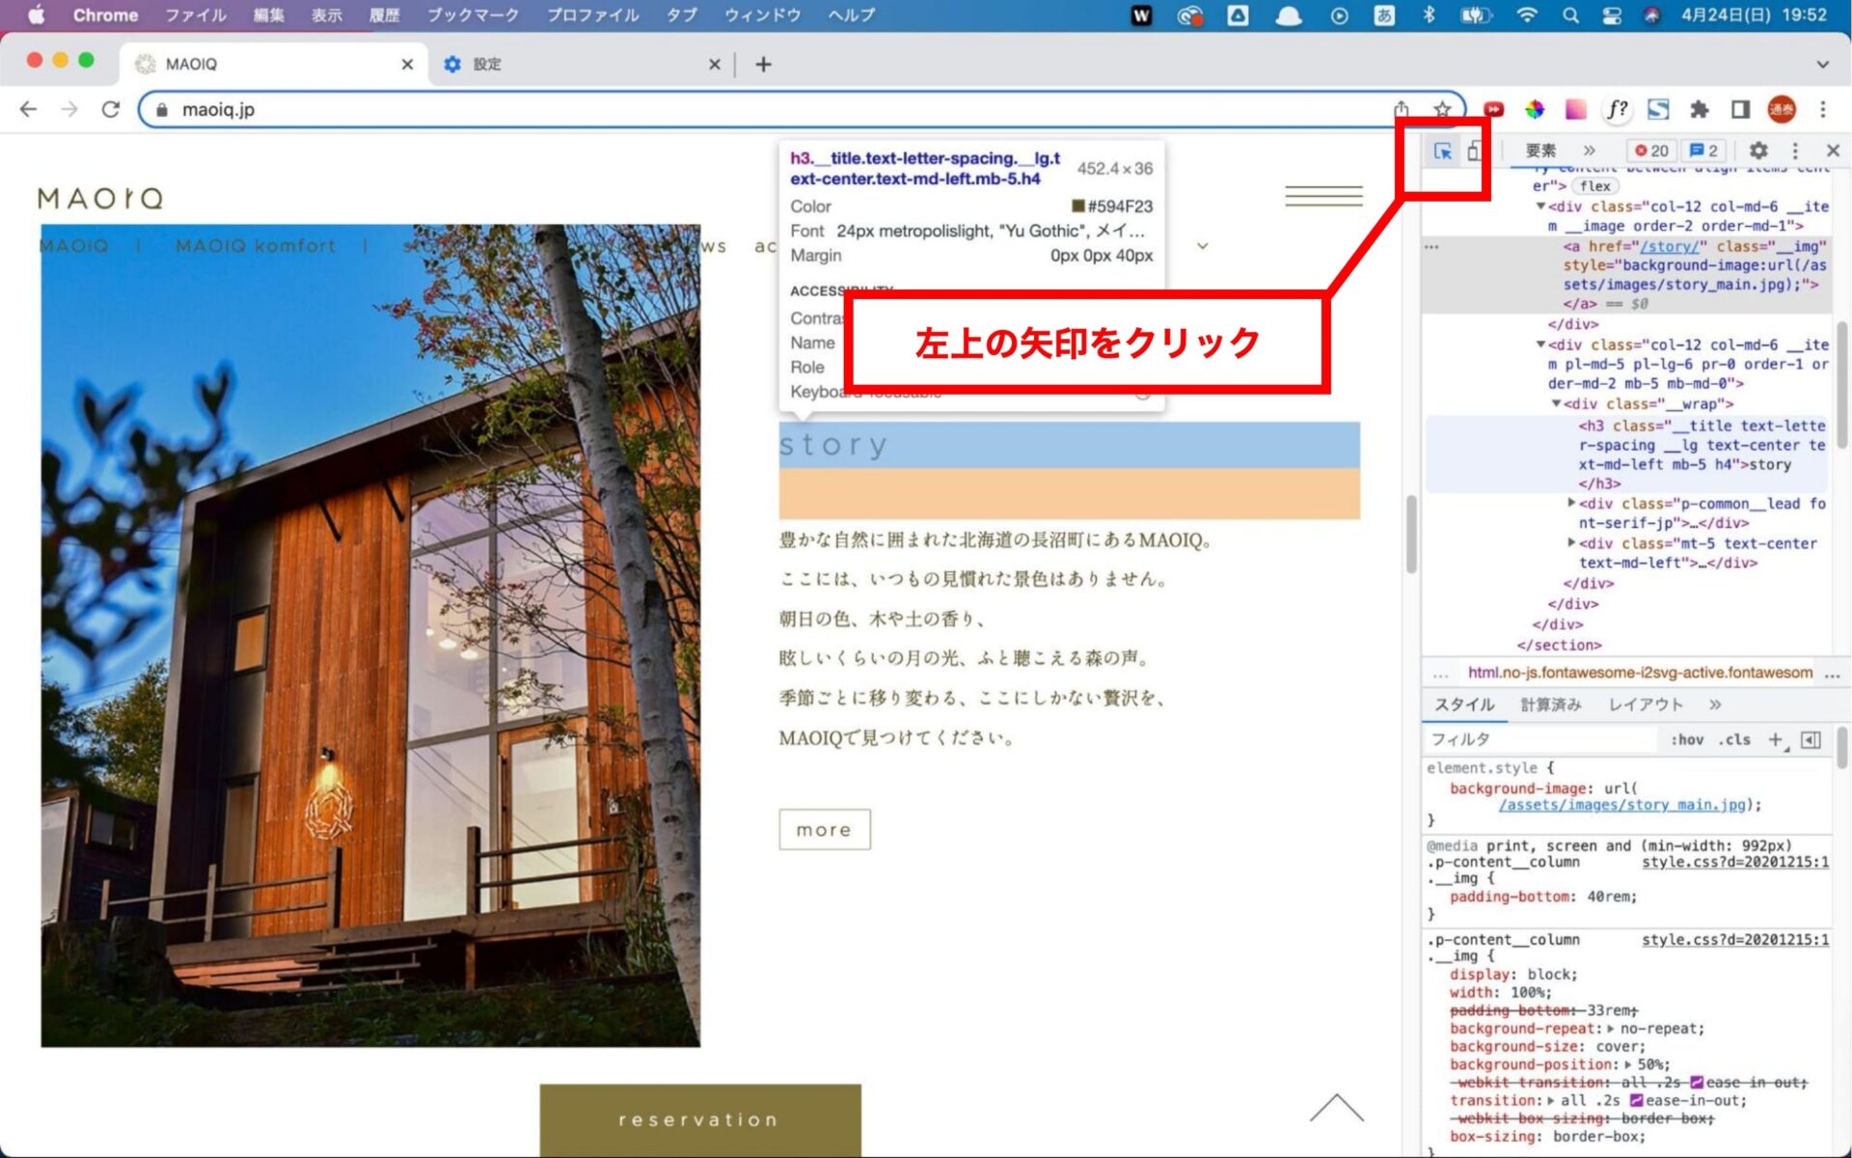Click the reservation button

[699, 1119]
